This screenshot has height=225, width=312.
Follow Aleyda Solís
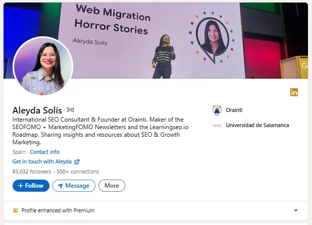[31, 186]
